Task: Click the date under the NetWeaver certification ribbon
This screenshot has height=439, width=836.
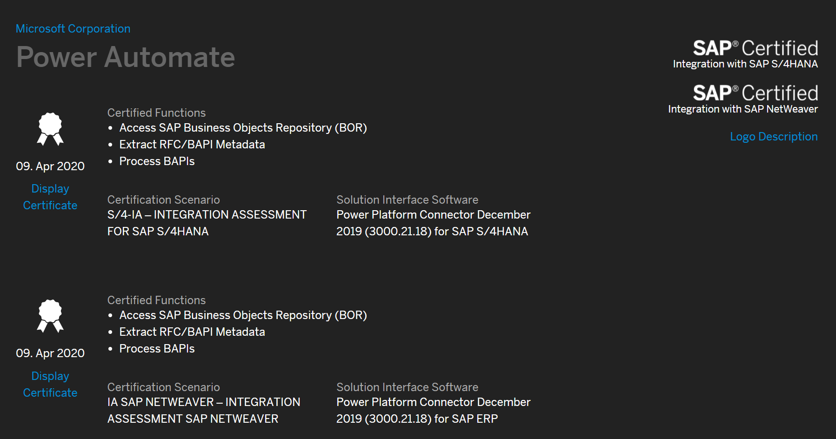Action: (x=50, y=353)
